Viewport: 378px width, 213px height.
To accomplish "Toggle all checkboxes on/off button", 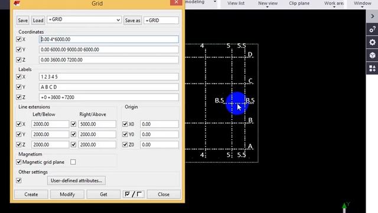I will (133, 194).
